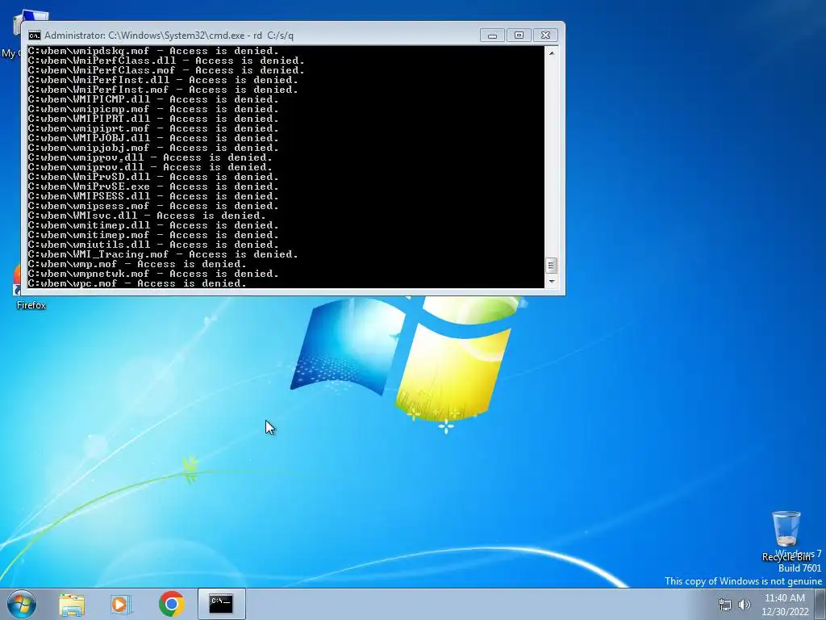Open the Recycle Bin desktop icon
This screenshot has width=826, height=620.
point(786,535)
